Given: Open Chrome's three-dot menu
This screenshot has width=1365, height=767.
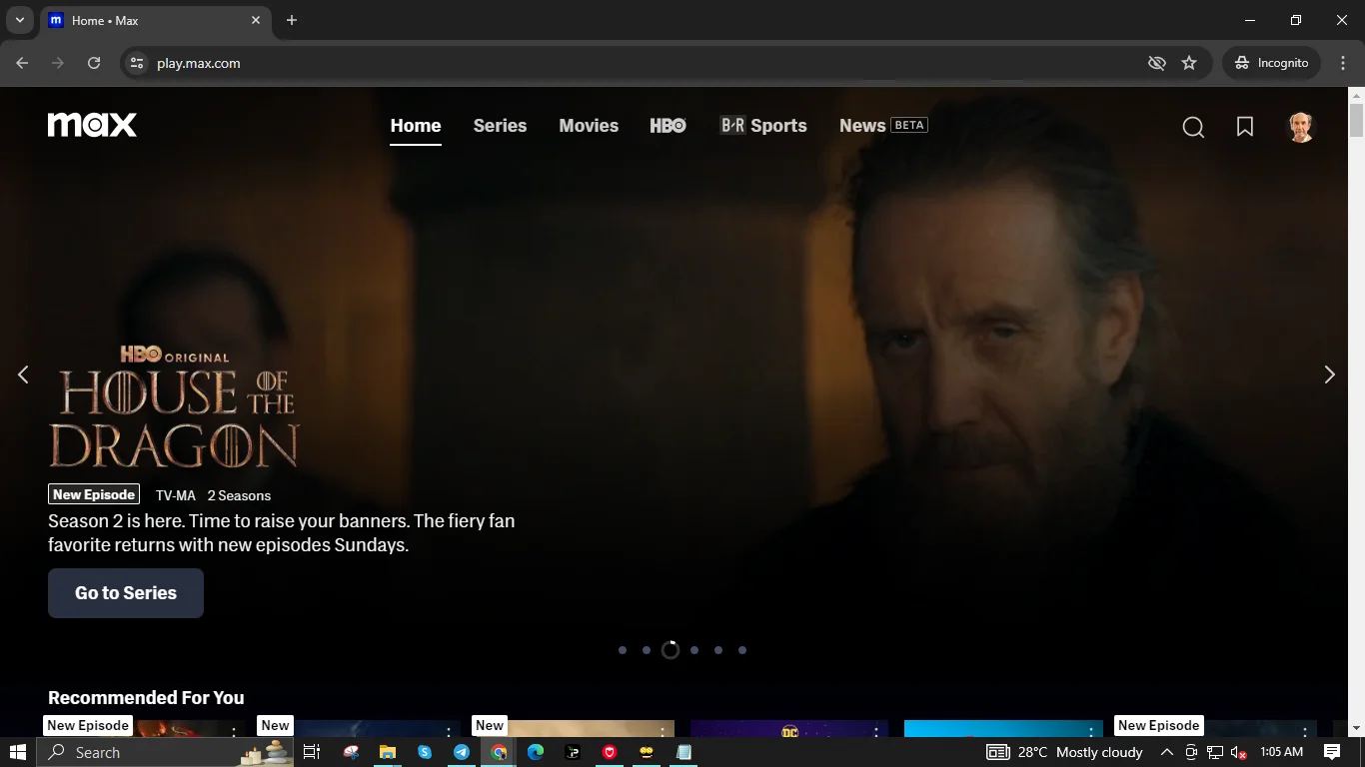Looking at the screenshot, I should pos(1342,63).
